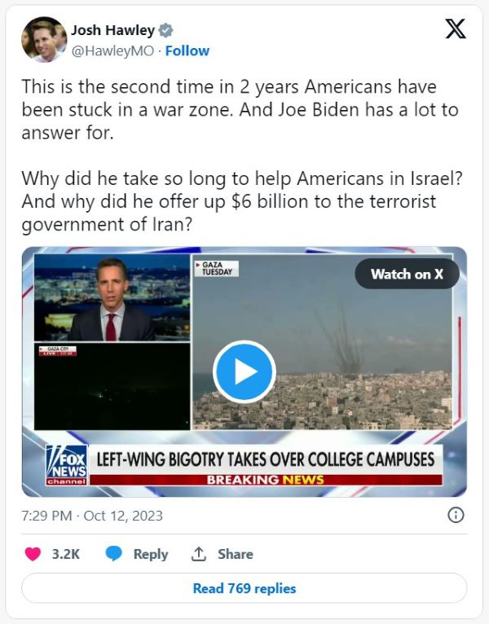This screenshot has height=624, width=489.
Task: Open the @HawleyMO handle link
Action: pyautogui.click(x=112, y=51)
